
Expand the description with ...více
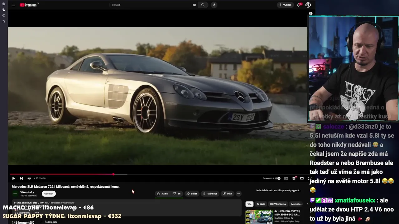(x=36, y=213)
